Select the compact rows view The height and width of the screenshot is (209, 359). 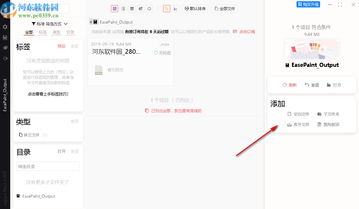click(132, 9)
